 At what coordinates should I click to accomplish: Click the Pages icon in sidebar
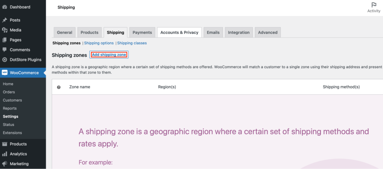4,40
